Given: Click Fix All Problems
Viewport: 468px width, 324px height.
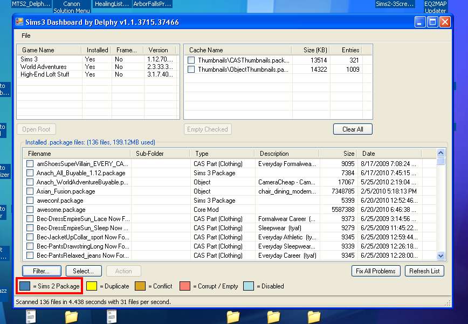Looking at the screenshot, I should point(375,271).
